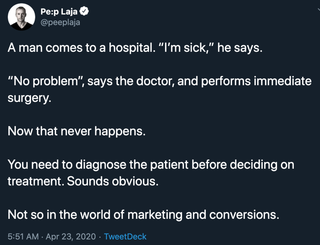Viewport: 320px width, 245px height.
Task: Open the tweet options chevron
Action: [318, 9]
